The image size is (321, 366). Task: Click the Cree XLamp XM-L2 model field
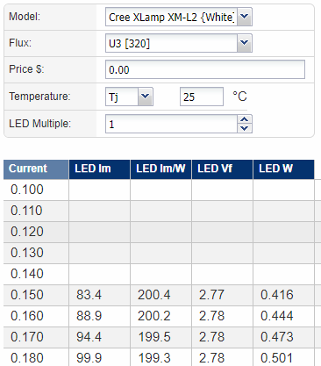[172, 17]
